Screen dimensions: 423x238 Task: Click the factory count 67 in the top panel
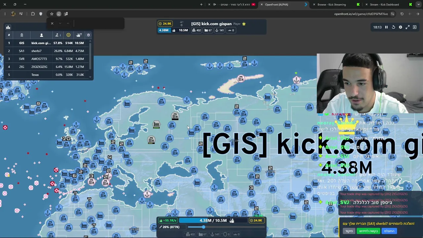point(209,30)
